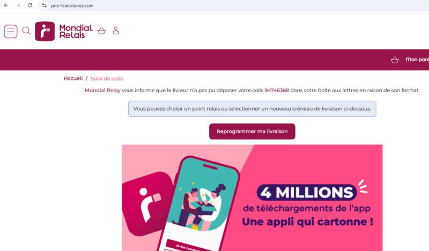The height and width of the screenshot is (251, 429).
Task: Select Suivi de colis breadcrumb
Action: pyautogui.click(x=106, y=78)
